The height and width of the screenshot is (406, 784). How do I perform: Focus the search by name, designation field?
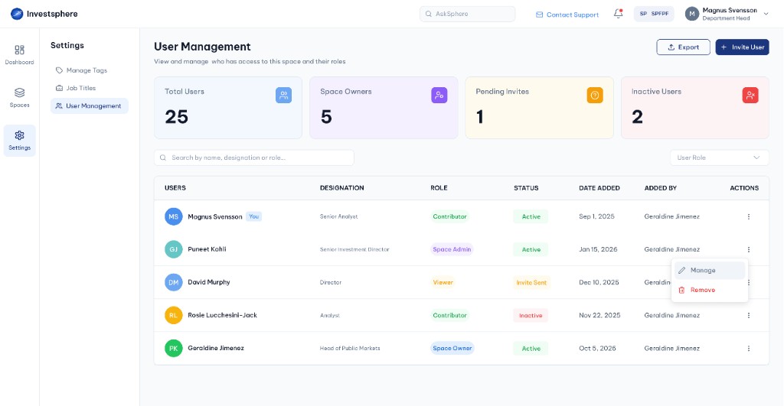coord(254,158)
